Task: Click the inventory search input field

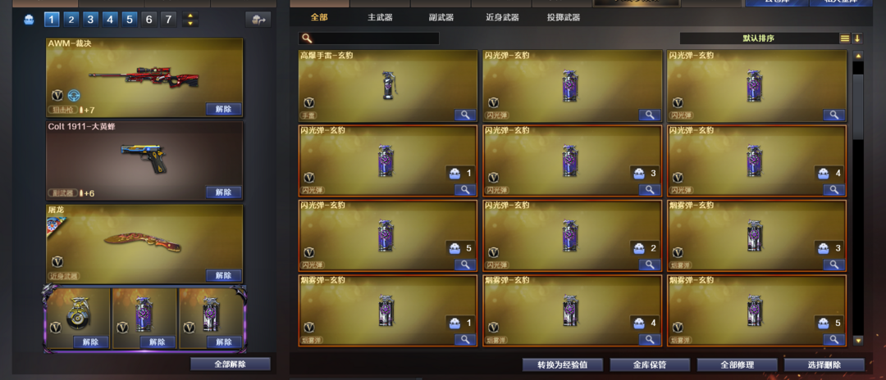Action: pyautogui.click(x=376, y=38)
